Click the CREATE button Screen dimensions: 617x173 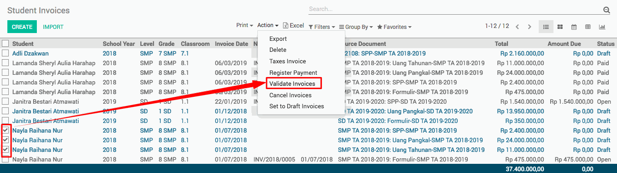(x=22, y=27)
